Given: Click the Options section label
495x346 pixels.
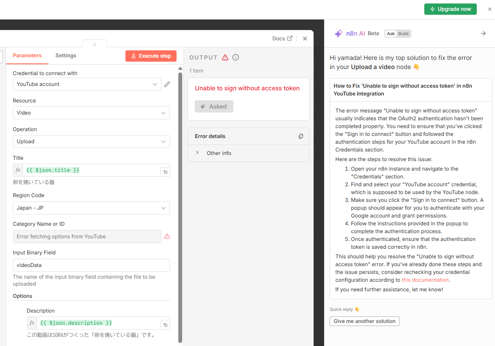Looking at the screenshot, I should (23, 296).
